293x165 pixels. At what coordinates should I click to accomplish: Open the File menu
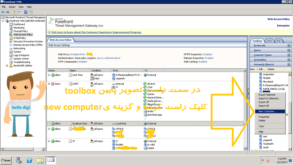pos(4,7)
